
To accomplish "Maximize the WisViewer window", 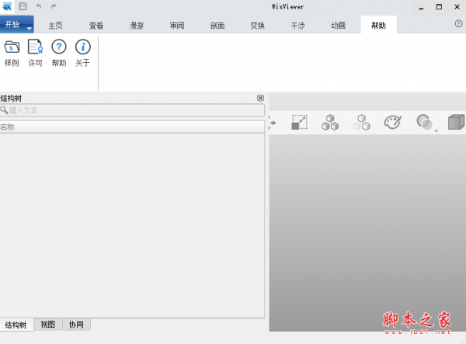I will coord(439,6).
